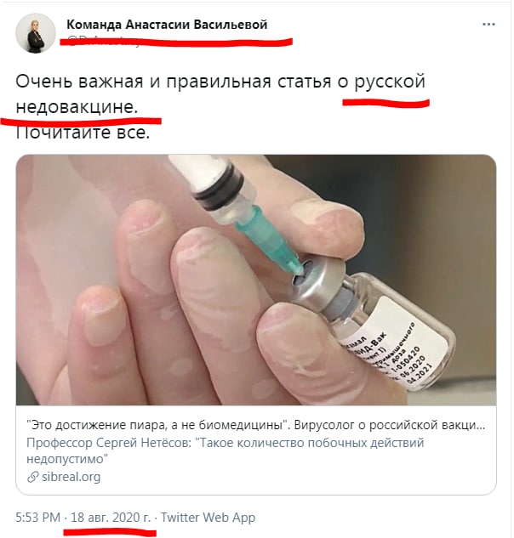Screen dimensions: 514x538
Task: Open the vaccine vial preview image
Action: point(256,280)
